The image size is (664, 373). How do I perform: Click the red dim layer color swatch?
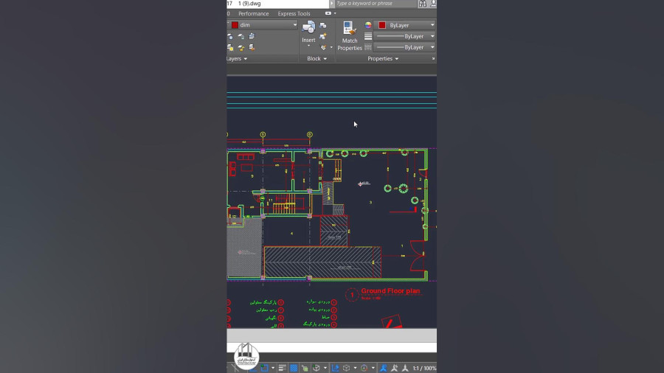(x=235, y=25)
